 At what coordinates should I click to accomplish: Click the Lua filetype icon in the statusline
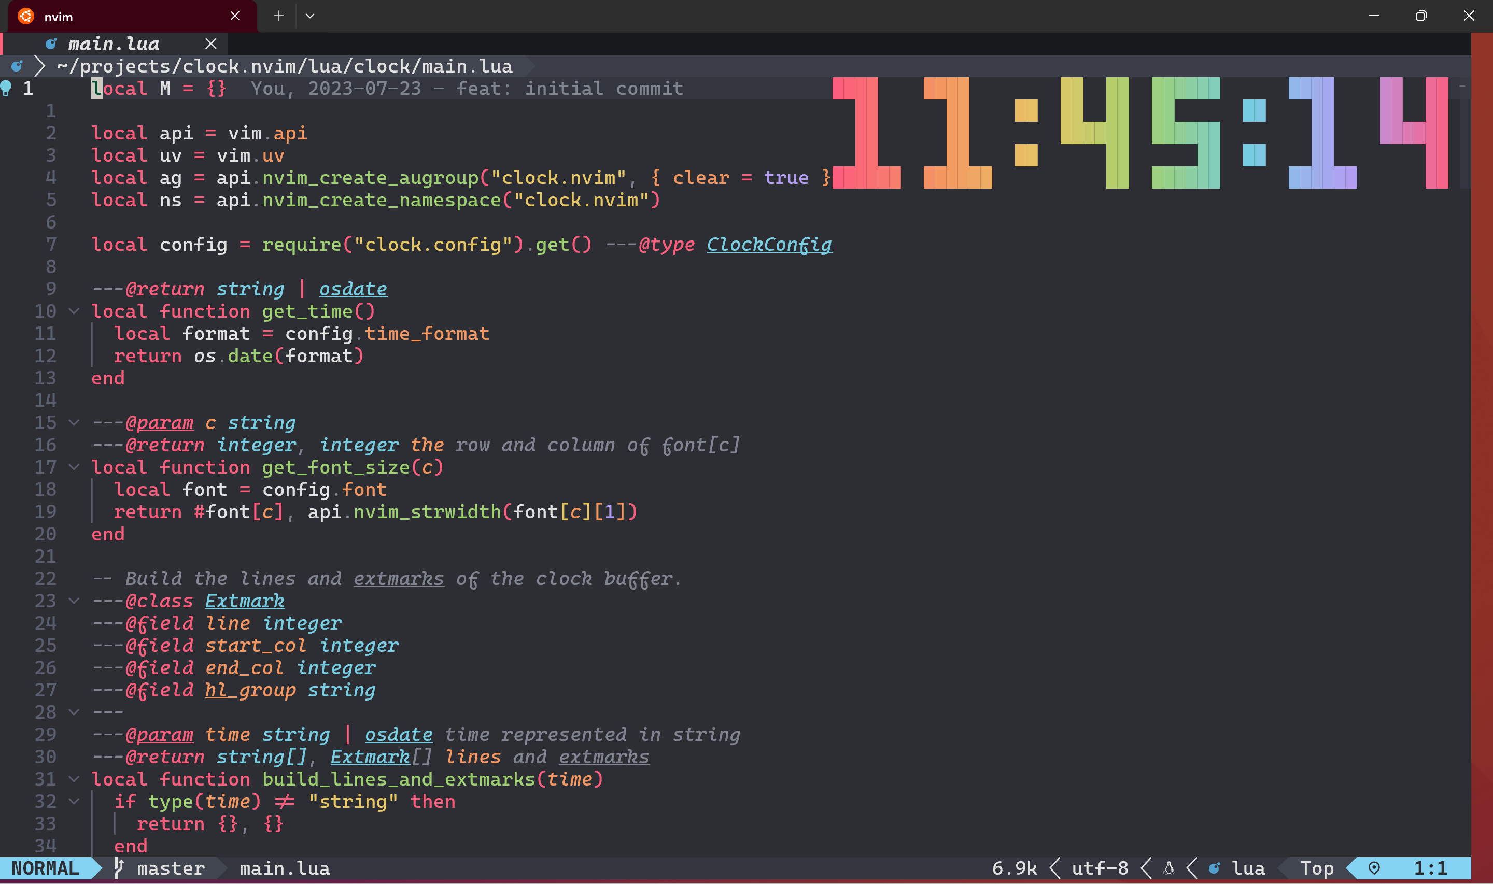(x=1214, y=868)
